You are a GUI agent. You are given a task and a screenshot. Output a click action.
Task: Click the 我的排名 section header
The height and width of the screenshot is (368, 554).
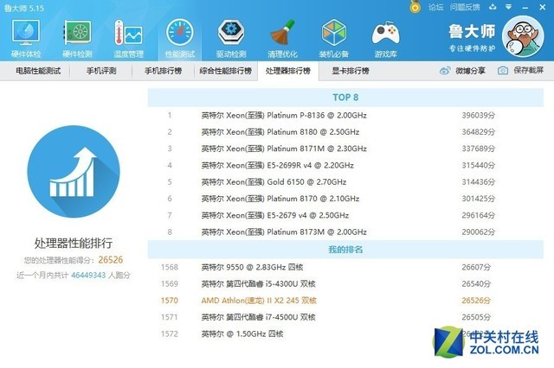pos(345,250)
